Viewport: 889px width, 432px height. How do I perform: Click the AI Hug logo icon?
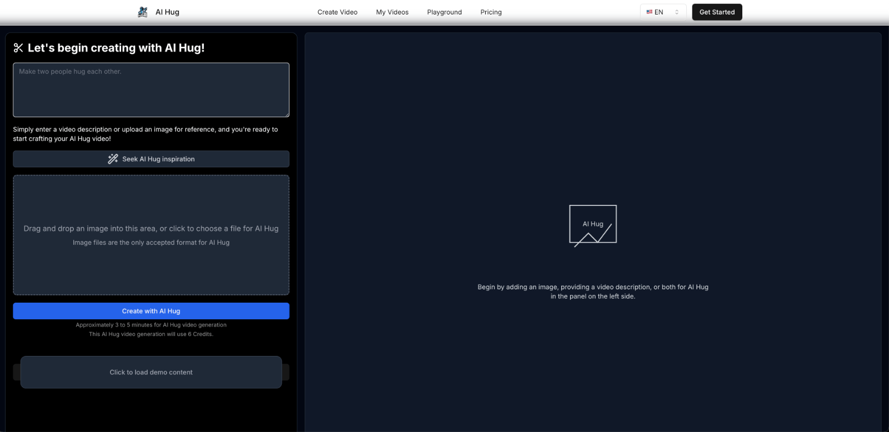[x=143, y=12]
